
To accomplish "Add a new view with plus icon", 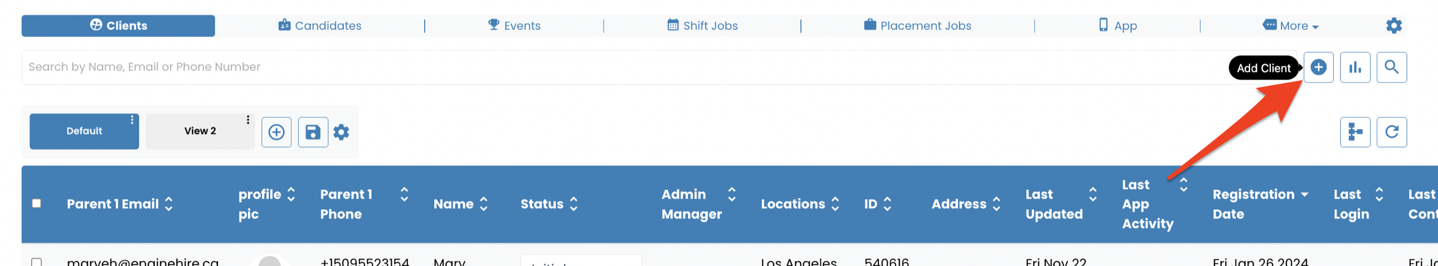I will [276, 132].
